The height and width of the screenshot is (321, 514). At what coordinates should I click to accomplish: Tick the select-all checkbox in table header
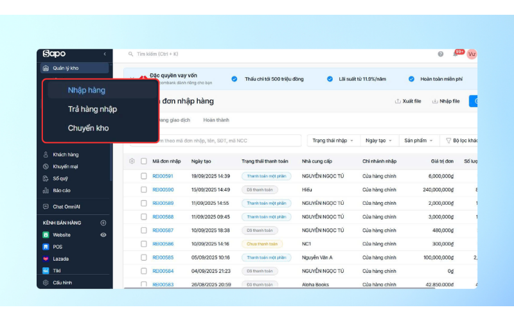click(144, 161)
